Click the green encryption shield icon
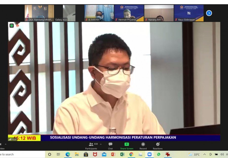228x158 pixels. [x=12, y=26]
